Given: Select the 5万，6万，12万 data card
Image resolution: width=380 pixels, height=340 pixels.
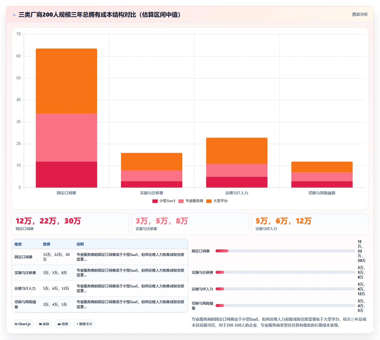Looking at the screenshot, I should tap(310, 224).
